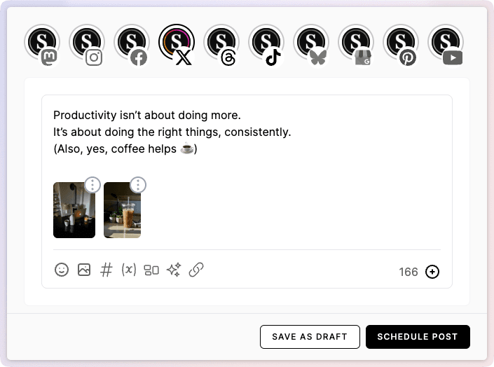Click the 166 character counter
The image size is (494, 367).
coord(409,272)
